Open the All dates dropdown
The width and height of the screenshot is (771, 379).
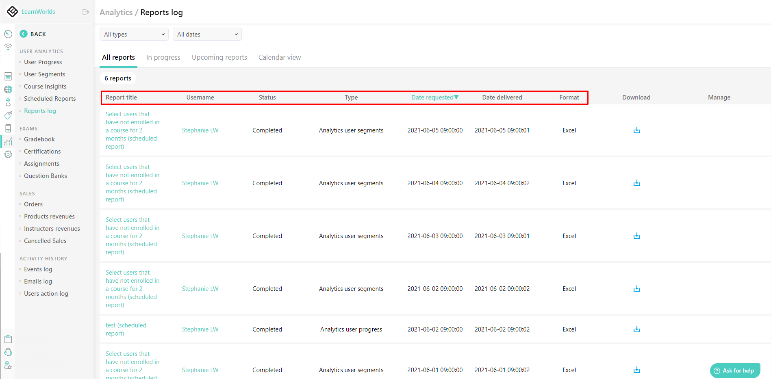coord(207,35)
